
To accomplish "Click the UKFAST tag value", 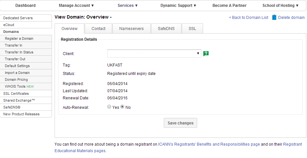I will click(x=115, y=65).
